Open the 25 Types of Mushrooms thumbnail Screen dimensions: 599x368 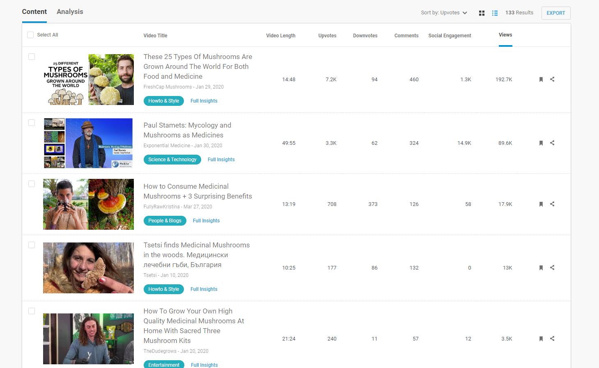(x=88, y=80)
